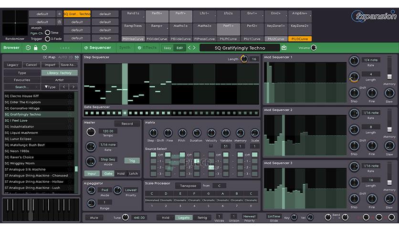This screenshot has height=231, width=399.
Task: Switch to Edit view mode
Action: [x=179, y=48]
